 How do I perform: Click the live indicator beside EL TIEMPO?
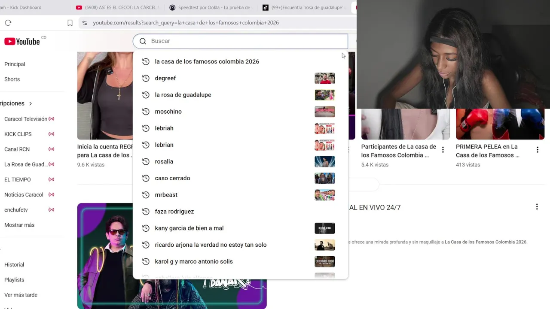coord(52,179)
